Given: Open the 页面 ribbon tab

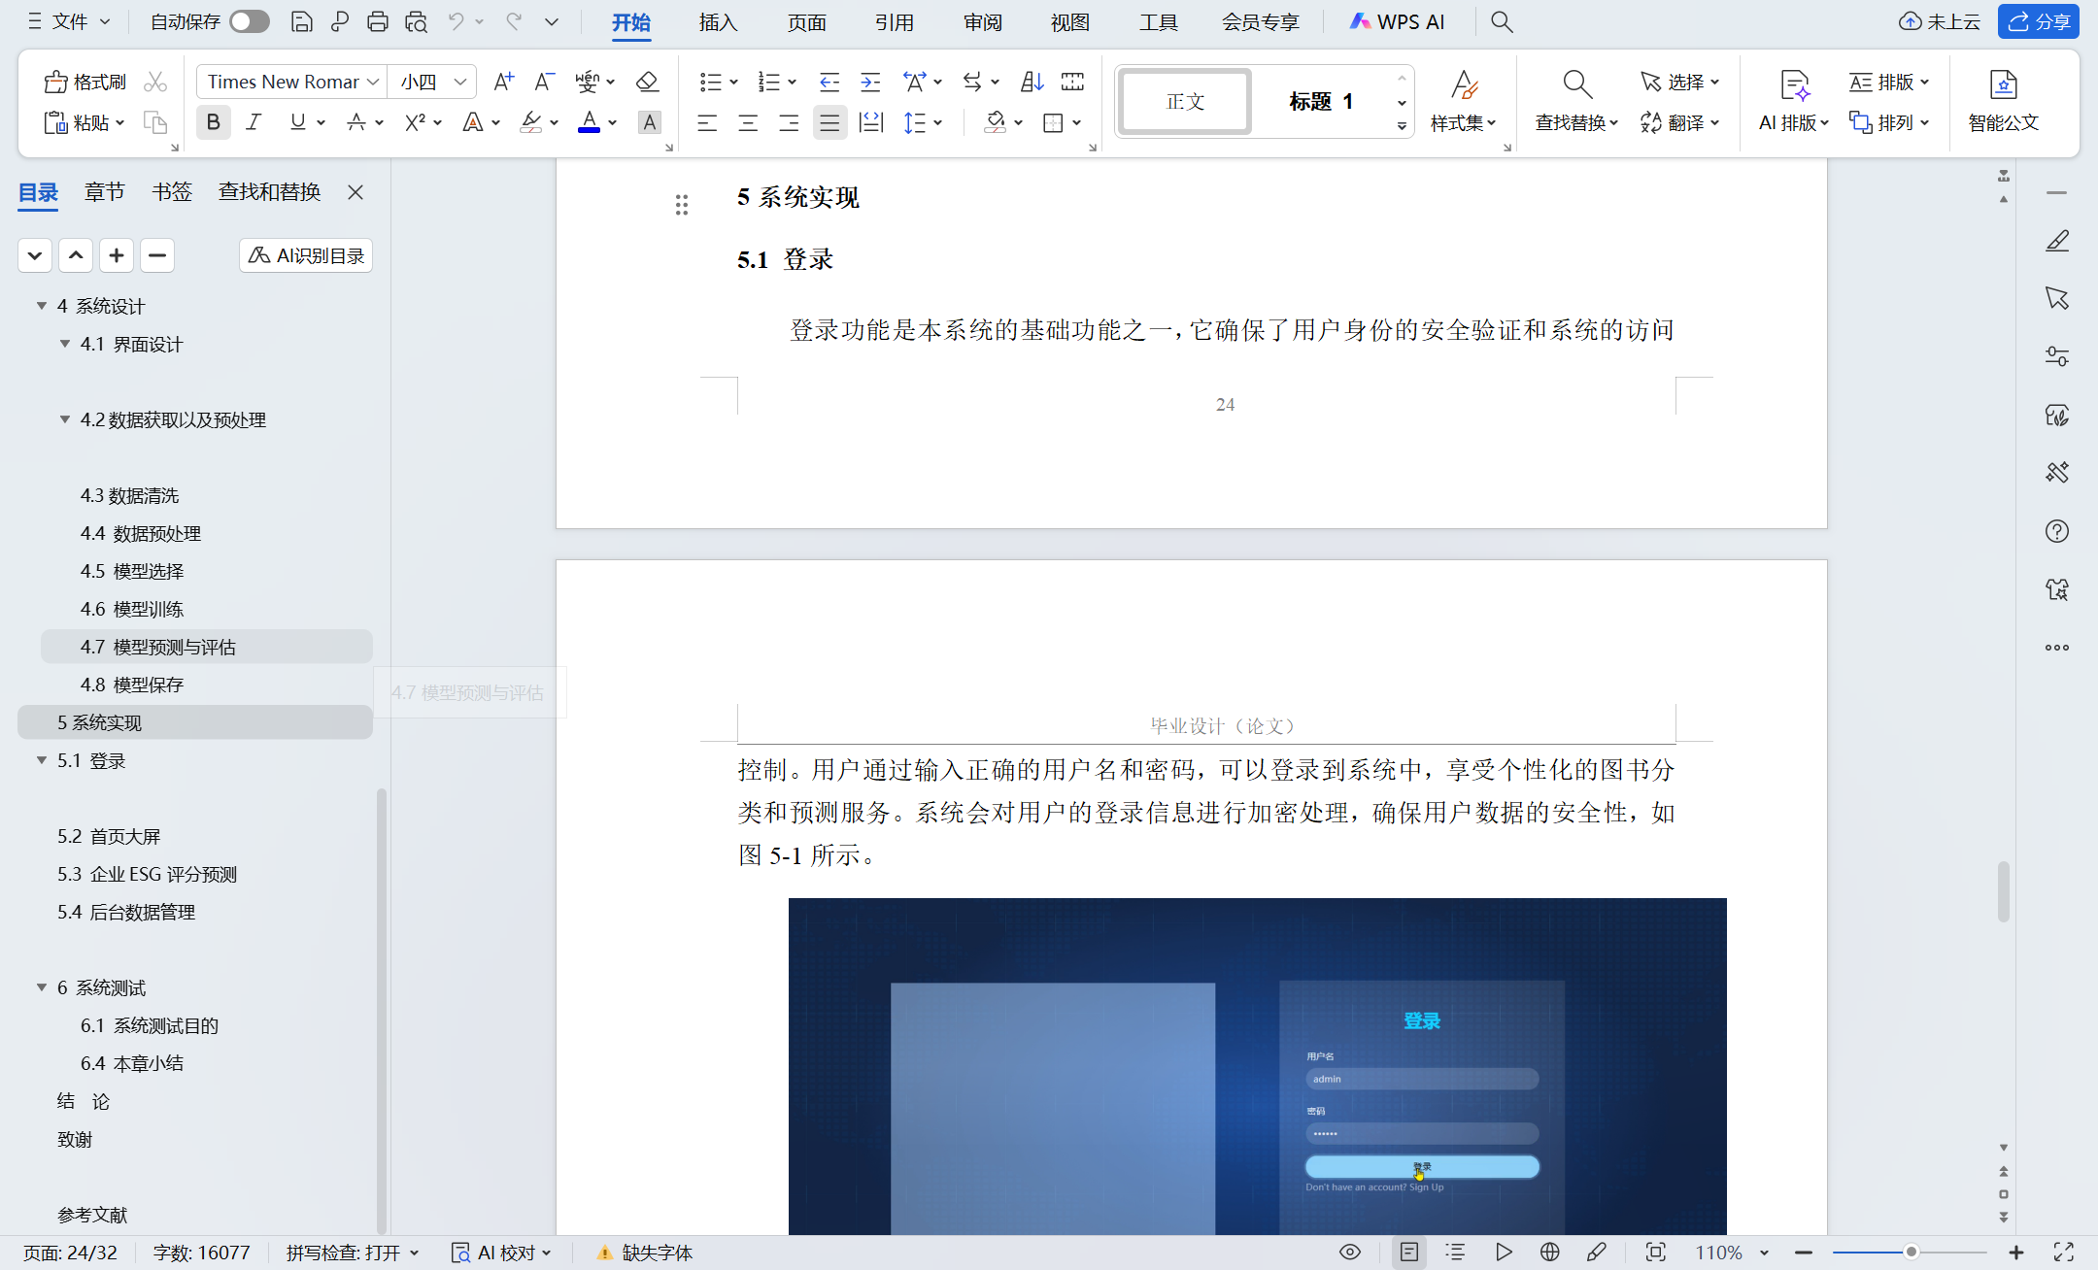Looking at the screenshot, I should 806,21.
